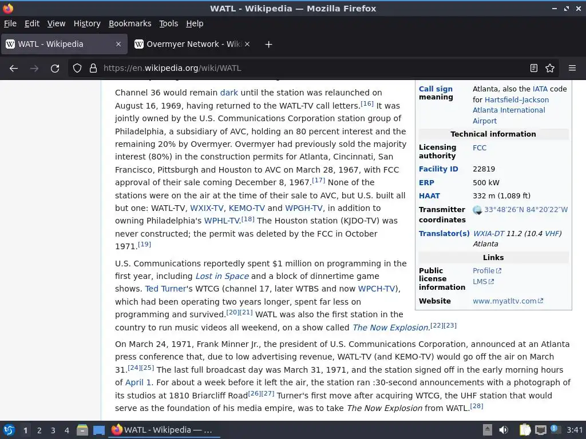
Task: Switch to Overmyer Network tab
Action: pos(193,44)
